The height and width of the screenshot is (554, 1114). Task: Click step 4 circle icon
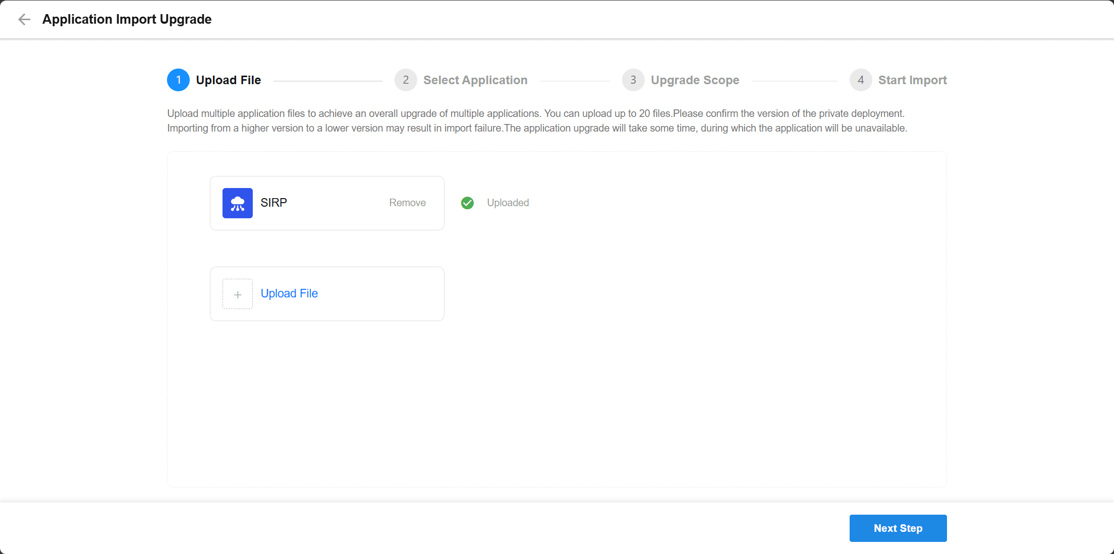point(860,80)
